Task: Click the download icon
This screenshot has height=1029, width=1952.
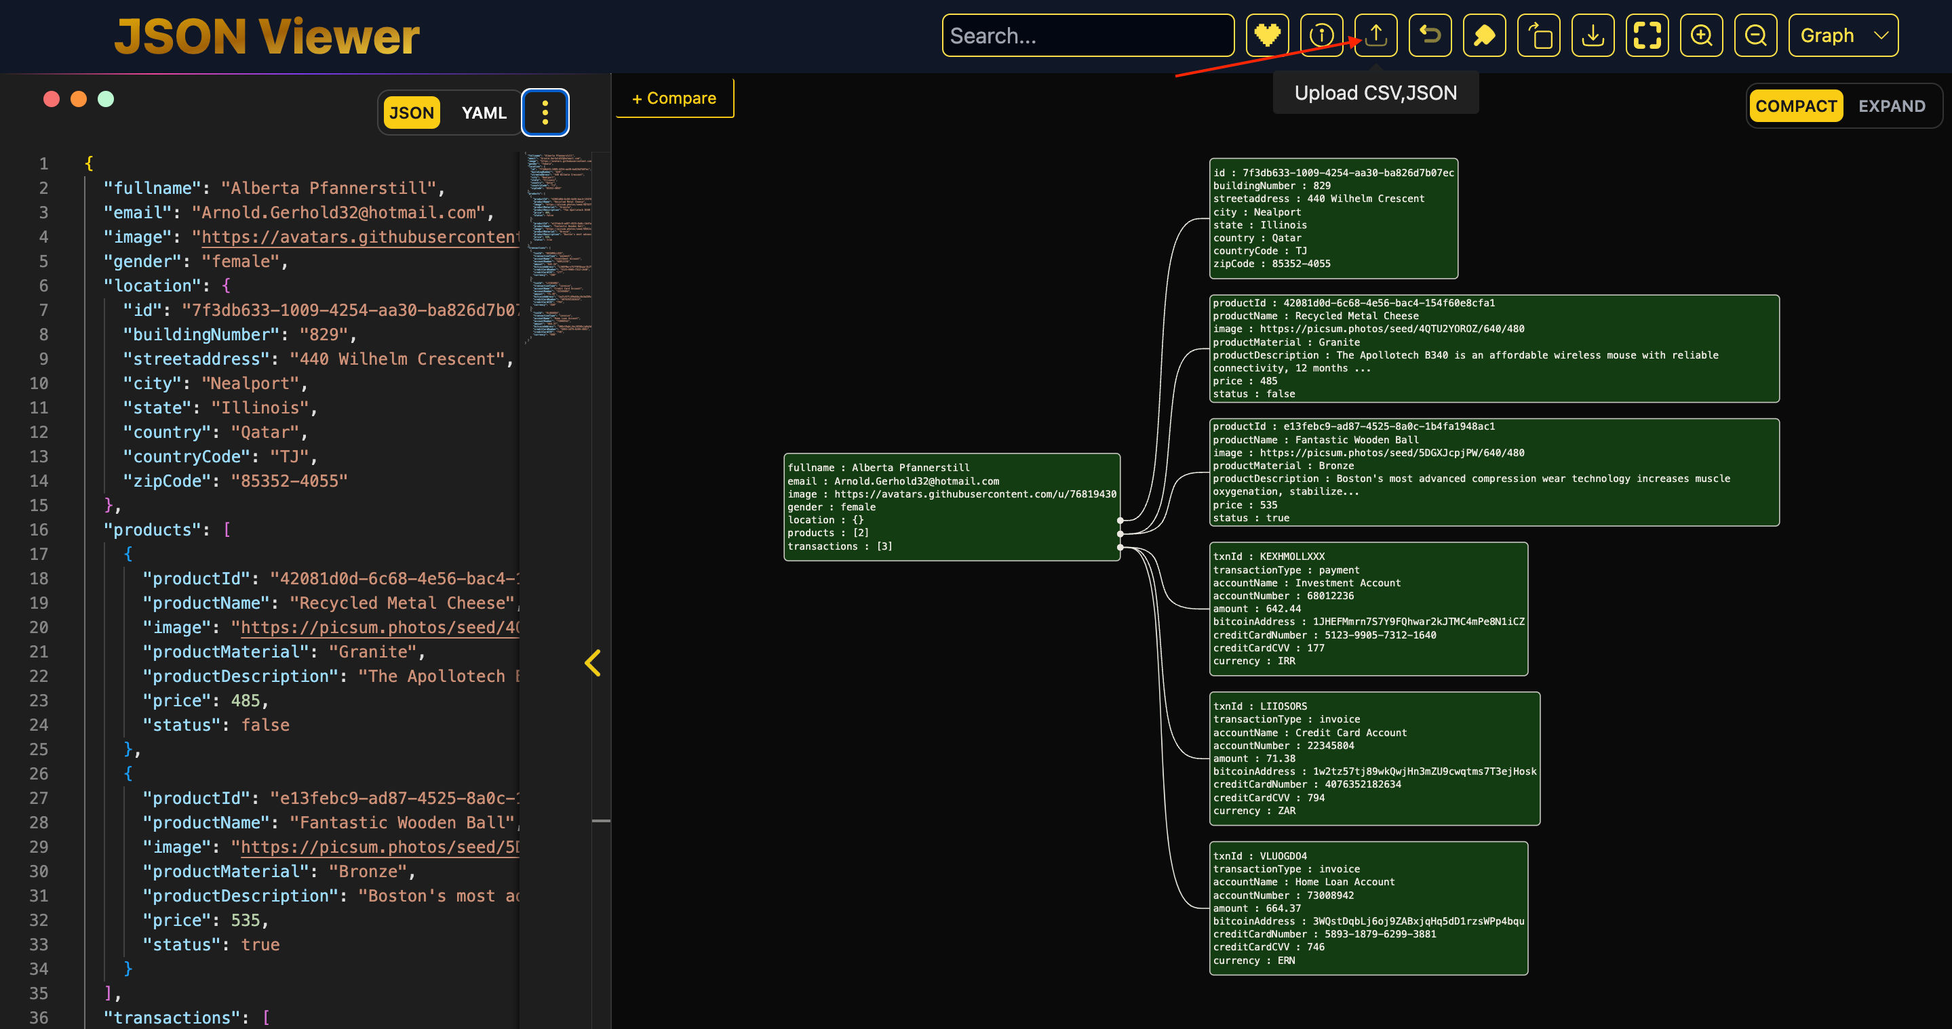Action: point(1593,35)
